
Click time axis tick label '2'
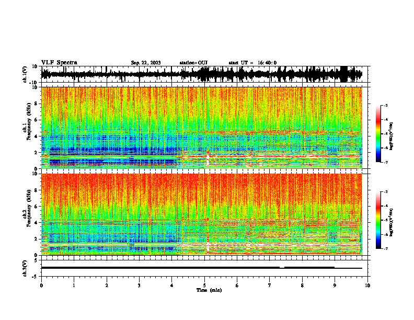107,285
